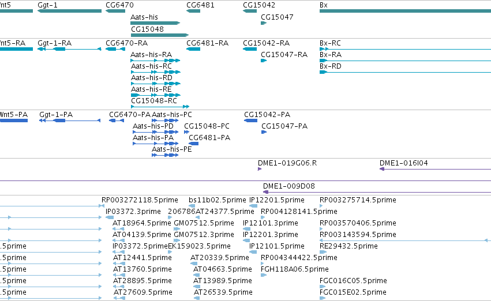Click the Bx gene label
Viewport: 491px width, 301px height.
[x=324, y=5]
